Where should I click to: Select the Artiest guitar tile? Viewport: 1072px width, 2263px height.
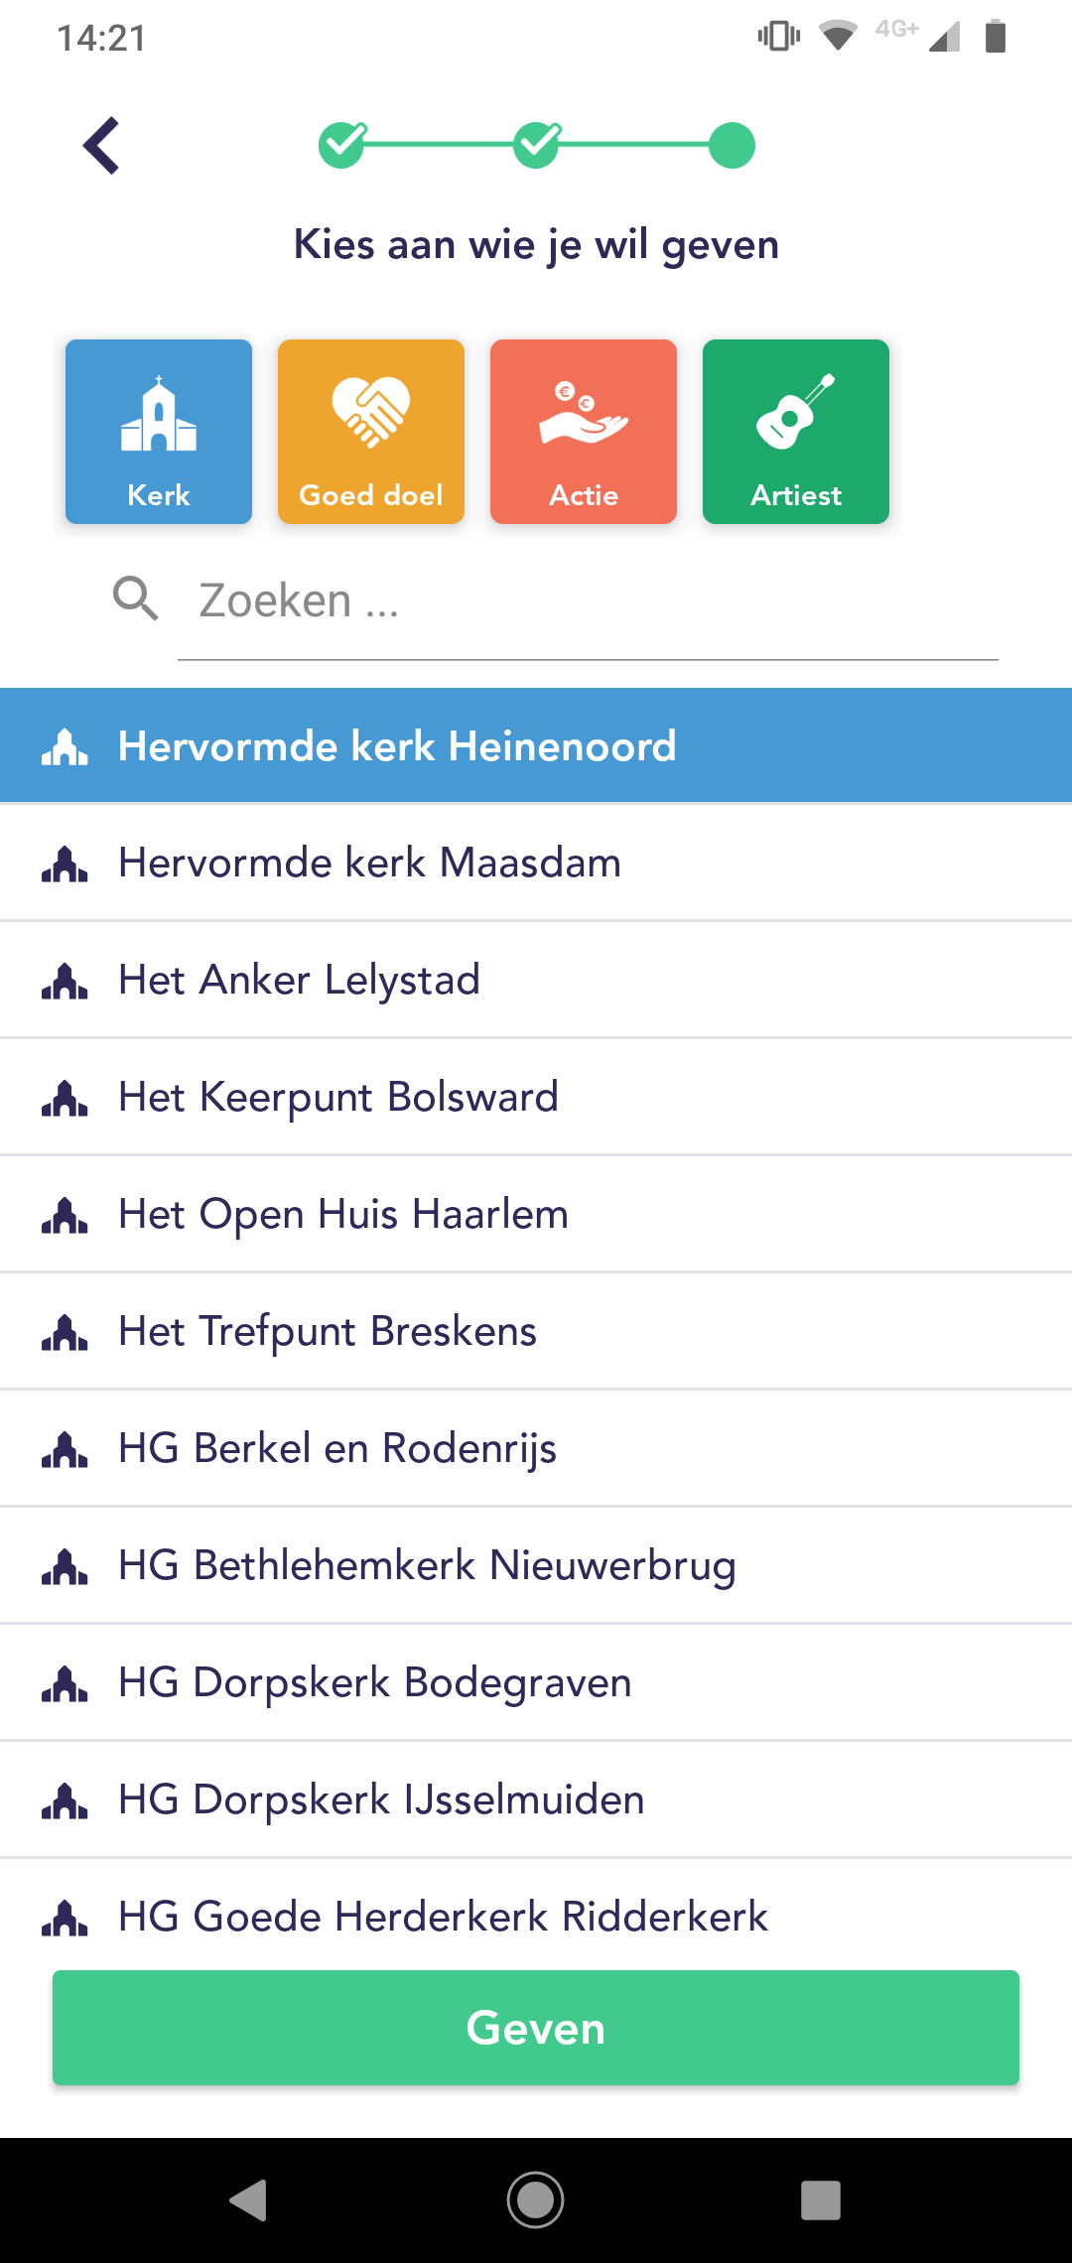click(796, 432)
